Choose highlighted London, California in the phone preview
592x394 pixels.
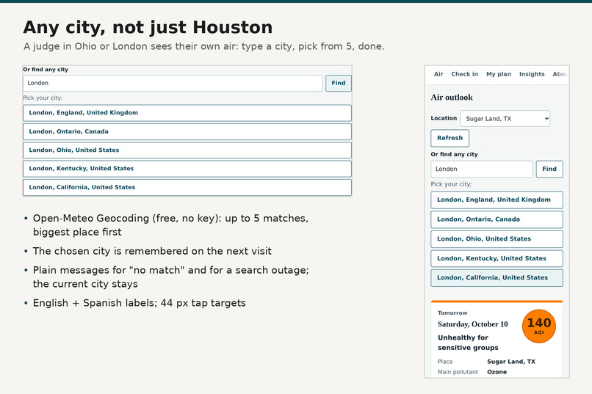[497, 278]
